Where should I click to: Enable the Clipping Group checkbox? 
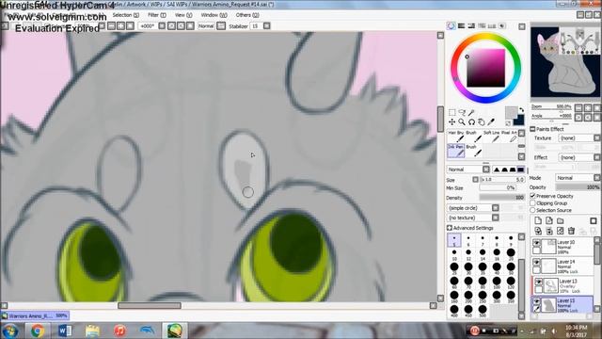(533, 203)
